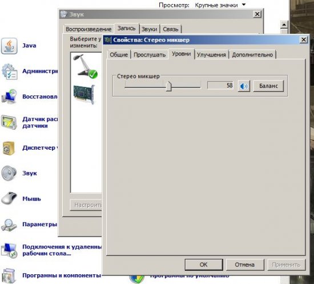The width and height of the screenshot is (314, 284).
Task: Click the scrollbar up arrow
Action: [x=284, y=25]
